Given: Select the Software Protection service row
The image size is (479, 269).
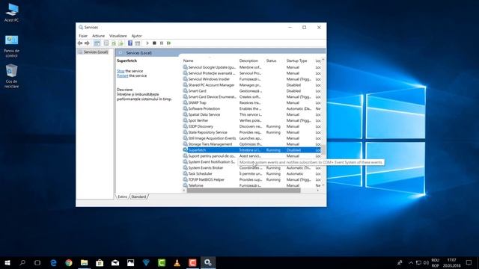Looking at the screenshot, I should pos(251,108).
